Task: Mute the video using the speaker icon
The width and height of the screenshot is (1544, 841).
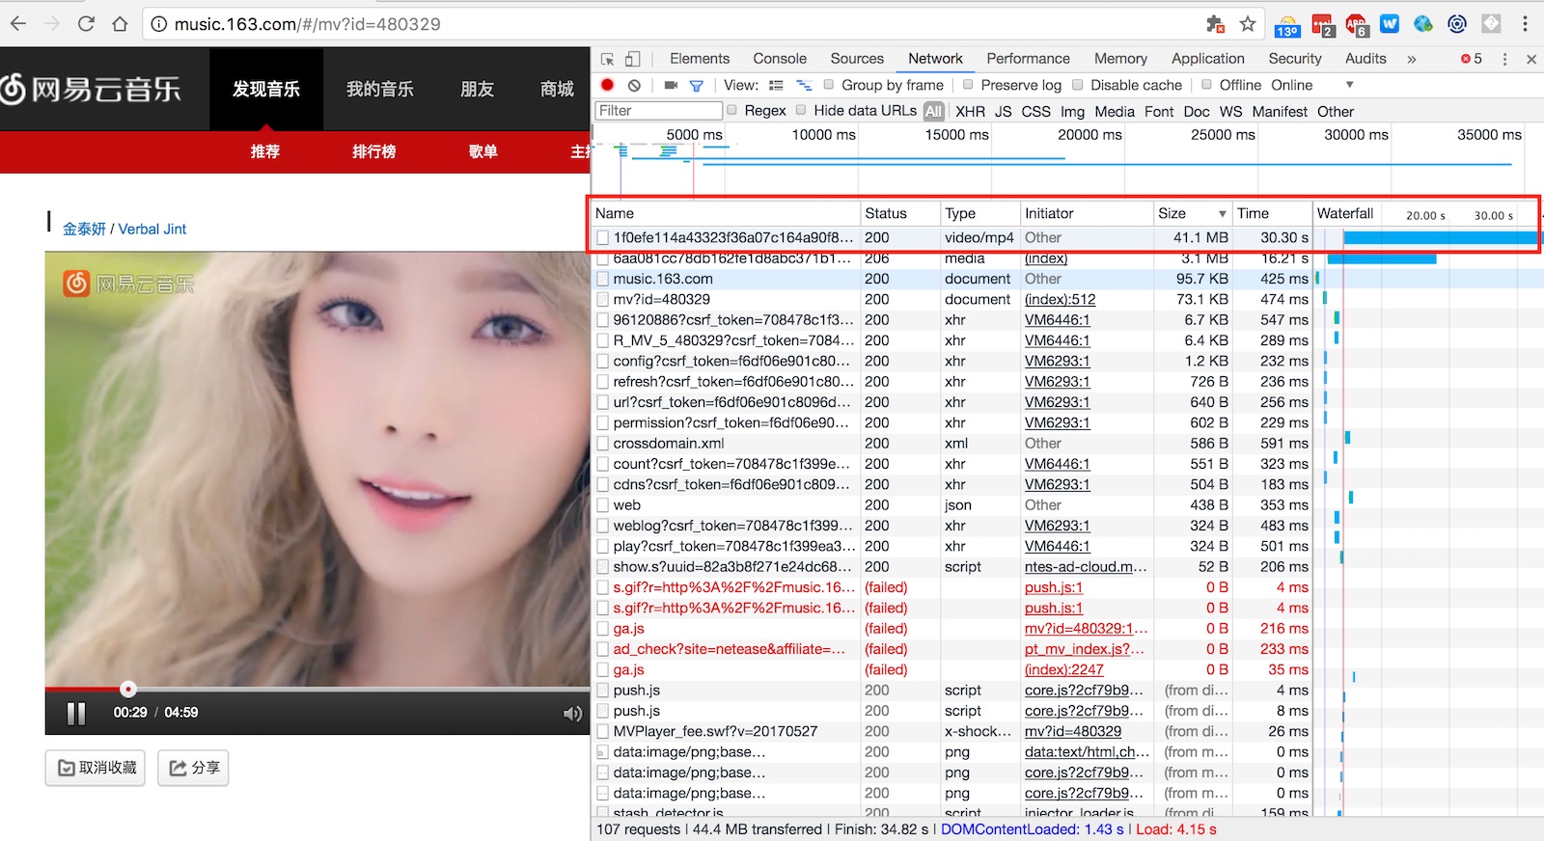Action: click(x=572, y=713)
